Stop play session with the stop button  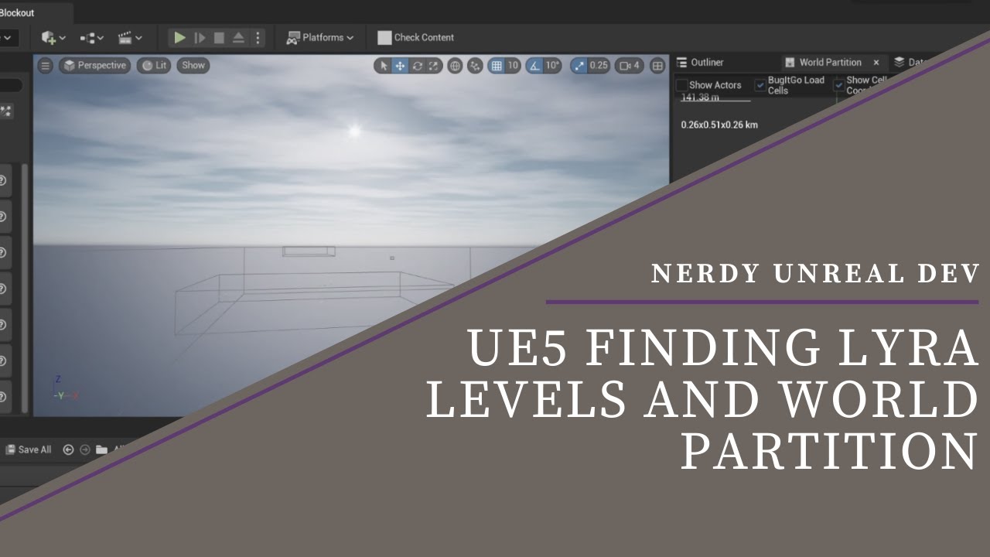[219, 37]
